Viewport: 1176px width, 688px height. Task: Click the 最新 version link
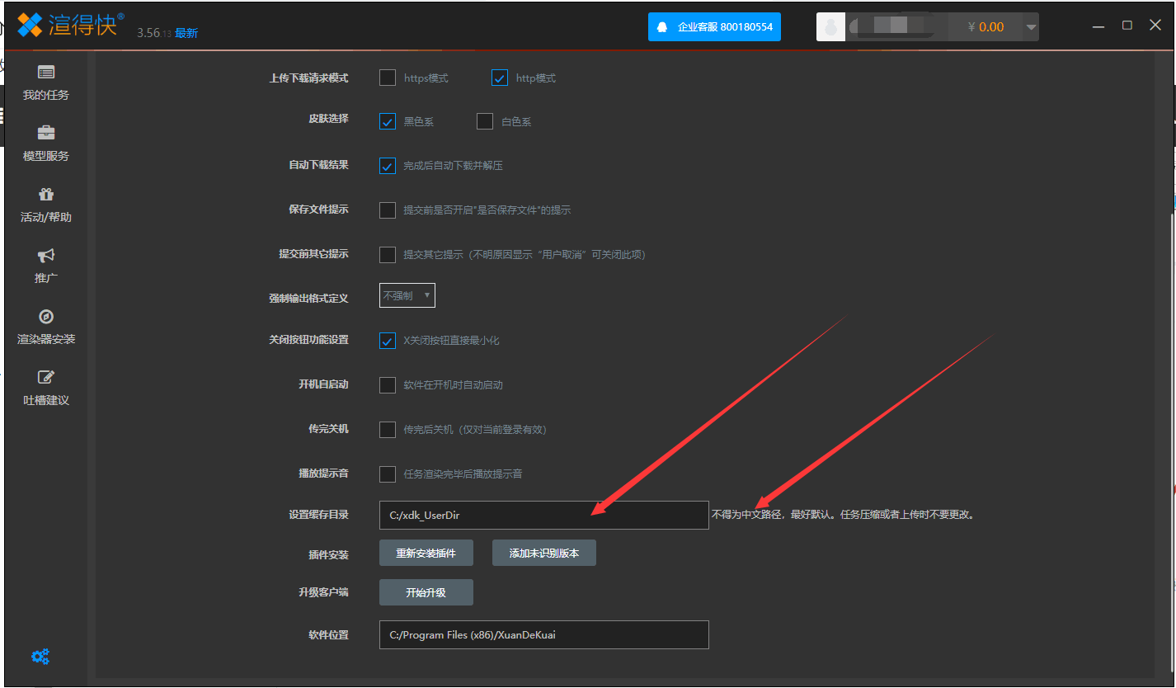186,33
